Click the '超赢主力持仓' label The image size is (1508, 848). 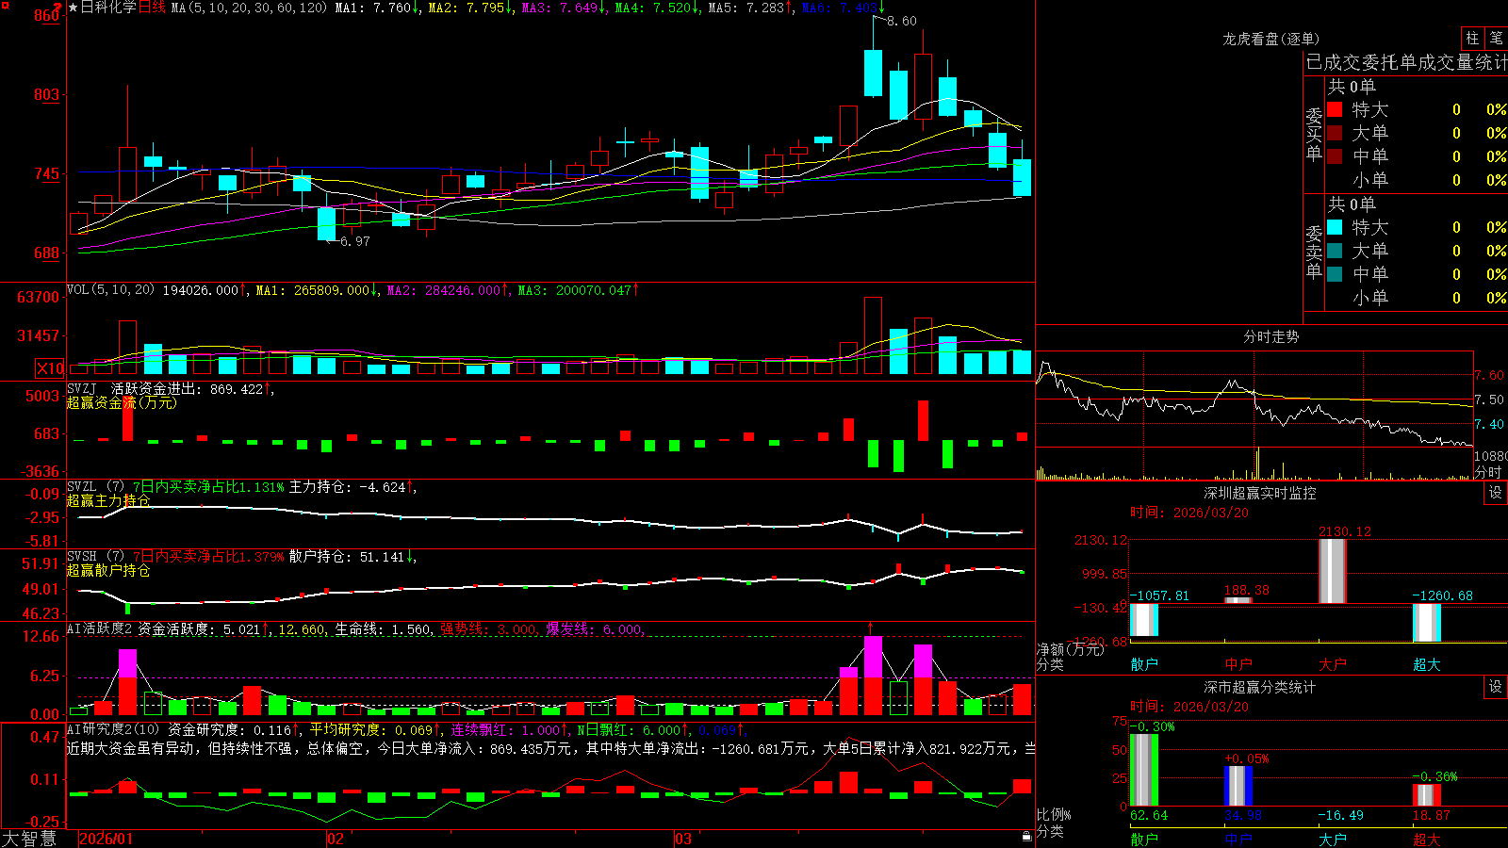click(x=108, y=500)
